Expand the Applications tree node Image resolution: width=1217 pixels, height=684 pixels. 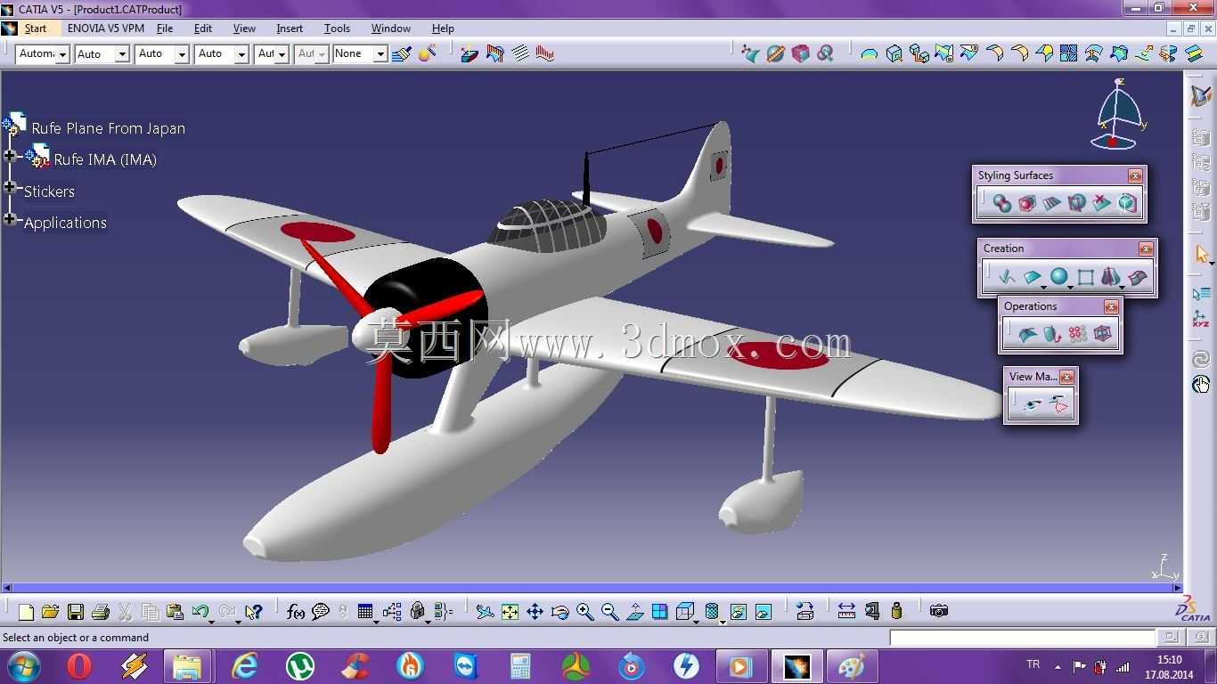[x=10, y=219]
